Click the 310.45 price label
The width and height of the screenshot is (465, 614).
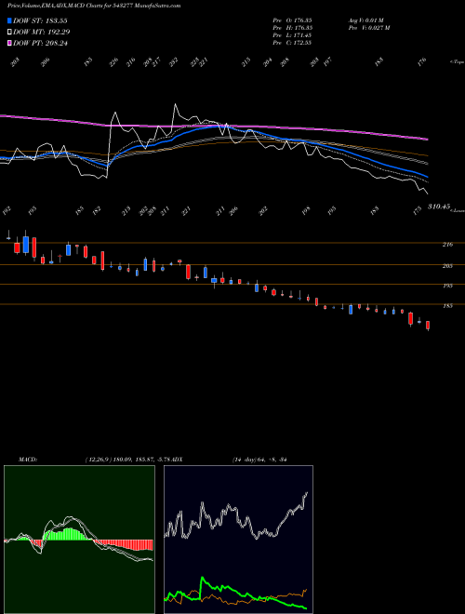click(439, 207)
